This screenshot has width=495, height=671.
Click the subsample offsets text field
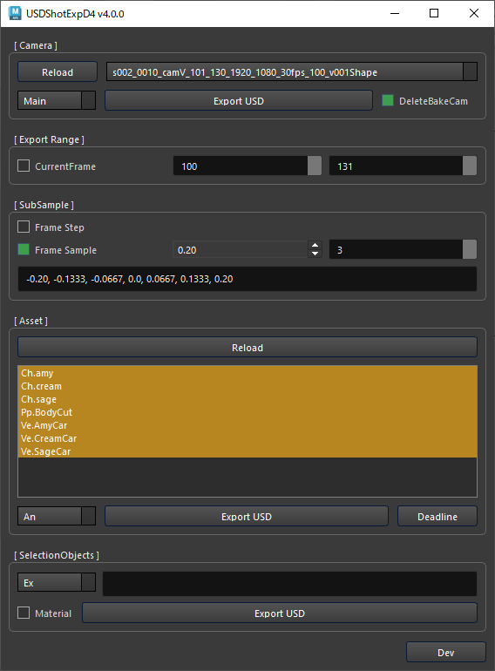[x=247, y=279]
